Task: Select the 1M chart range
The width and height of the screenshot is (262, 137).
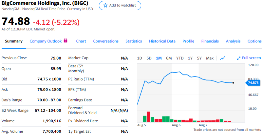Action: (159, 58)
